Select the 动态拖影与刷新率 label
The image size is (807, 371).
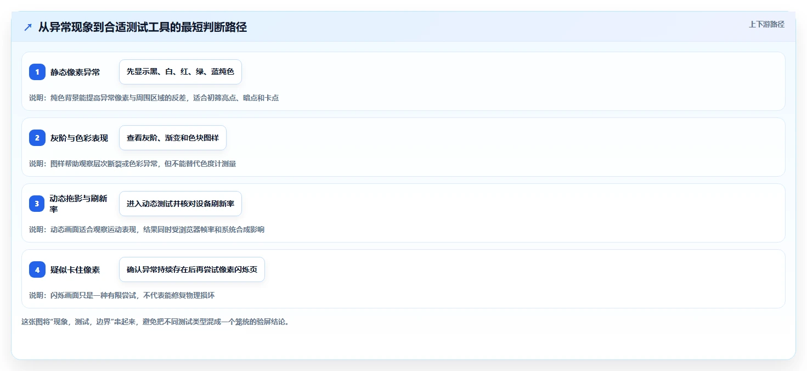79,204
